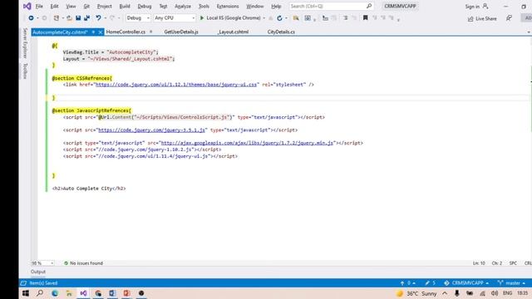Open the Debug configuration dropdown
This screenshot has height=299, width=532.
point(138,18)
